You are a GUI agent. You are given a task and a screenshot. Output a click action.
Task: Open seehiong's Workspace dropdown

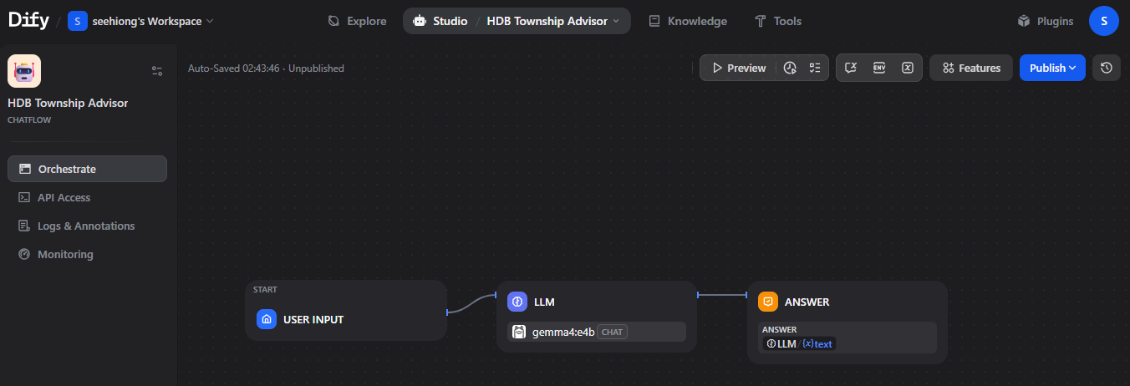[141, 21]
